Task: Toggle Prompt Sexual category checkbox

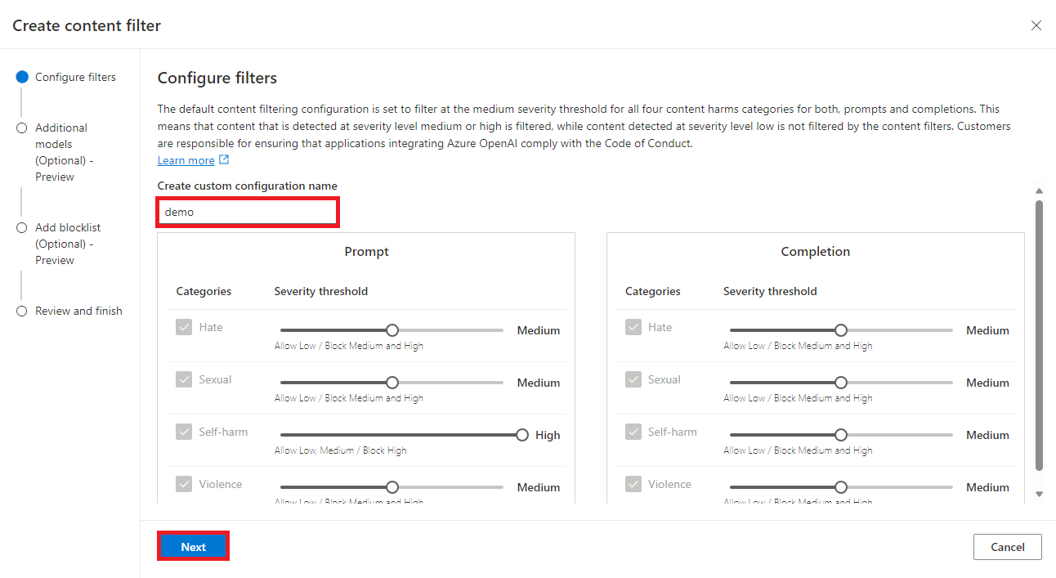Action: (184, 379)
